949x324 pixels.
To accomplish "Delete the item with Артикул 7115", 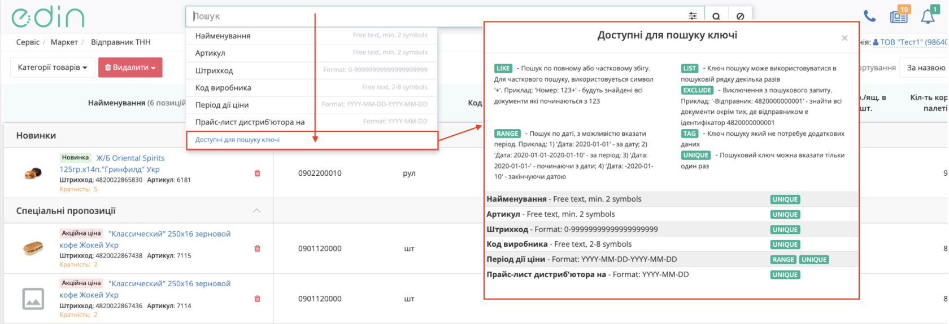I will click(257, 248).
